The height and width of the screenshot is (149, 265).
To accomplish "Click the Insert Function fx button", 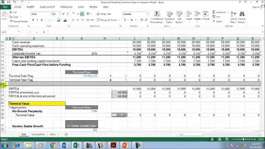I will point(44,32).
